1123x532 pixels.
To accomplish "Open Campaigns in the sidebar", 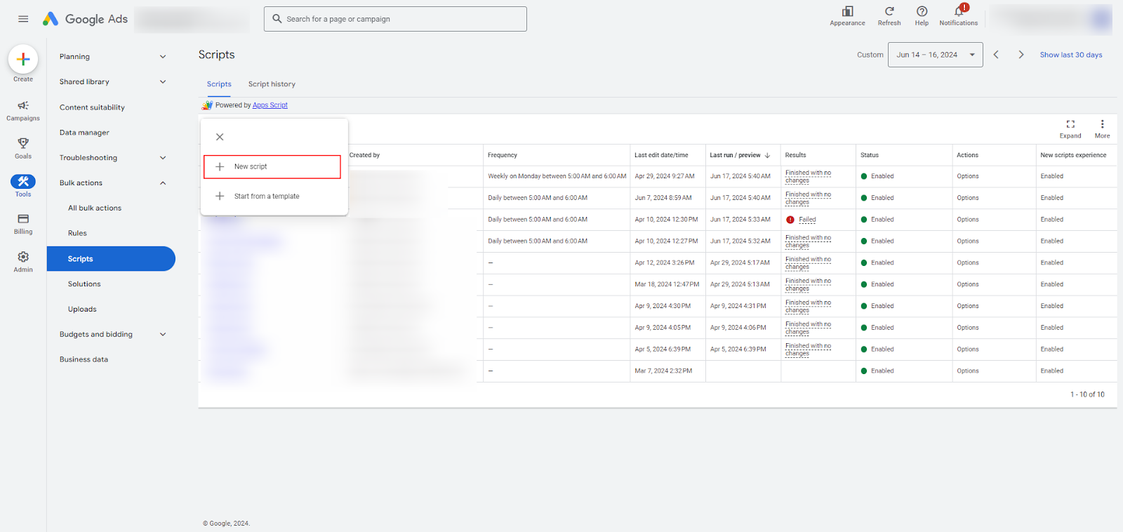I will pyautogui.click(x=23, y=110).
